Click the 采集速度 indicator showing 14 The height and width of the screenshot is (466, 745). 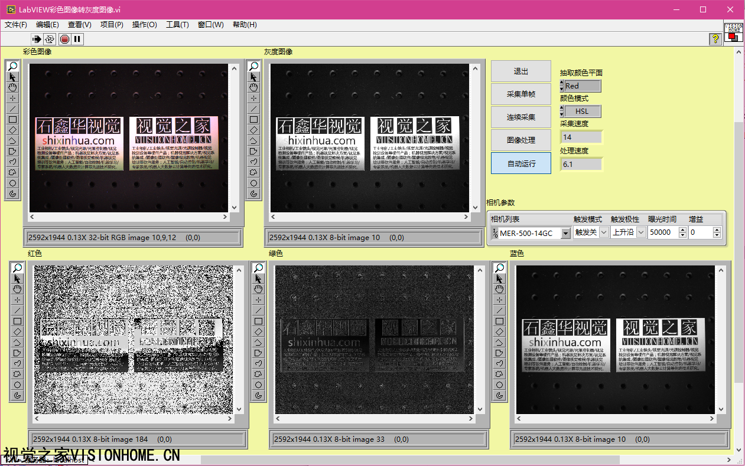[x=581, y=137]
